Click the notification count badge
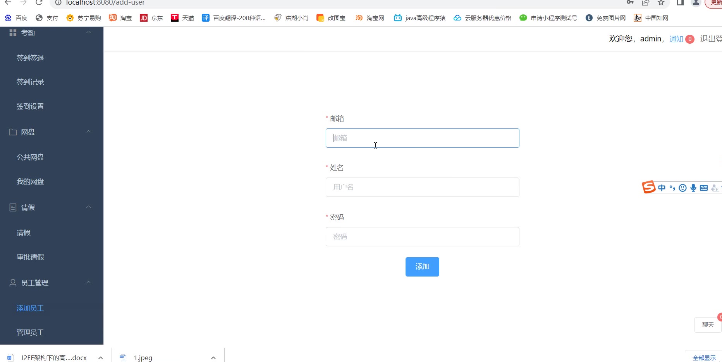This screenshot has width=722, height=362. coord(690,39)
